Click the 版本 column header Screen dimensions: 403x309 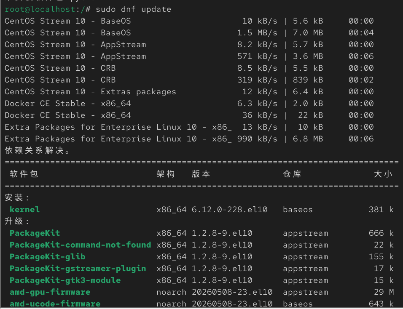point(201,174)
